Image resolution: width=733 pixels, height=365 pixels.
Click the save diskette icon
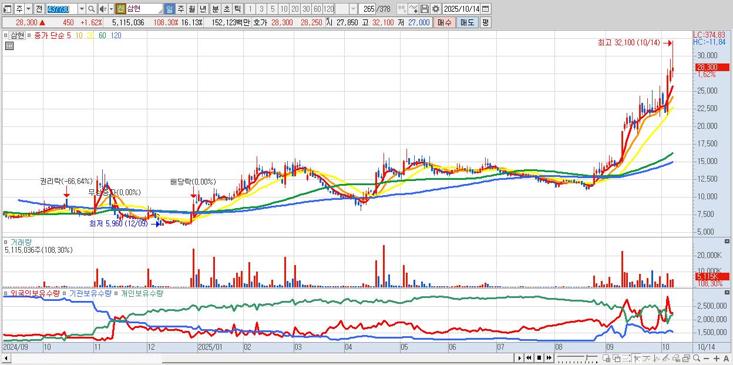point(424,9)
